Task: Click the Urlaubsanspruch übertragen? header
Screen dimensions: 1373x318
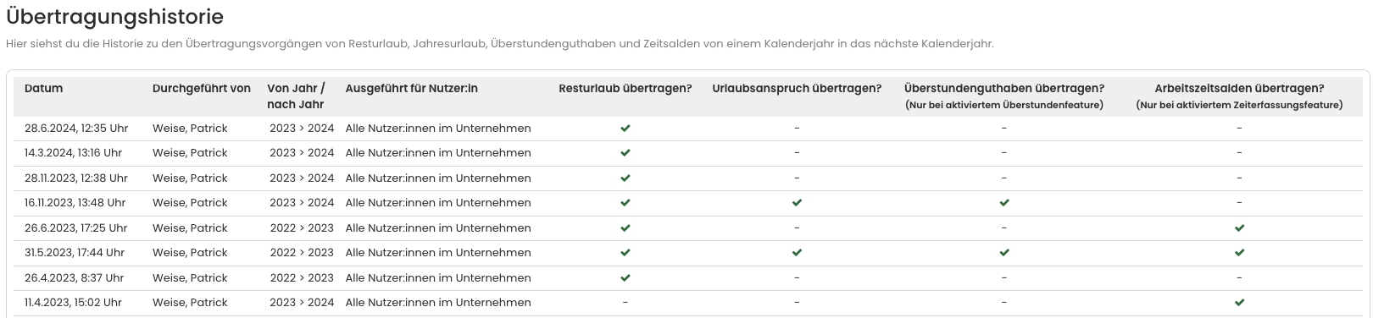Action: point(797,88)
